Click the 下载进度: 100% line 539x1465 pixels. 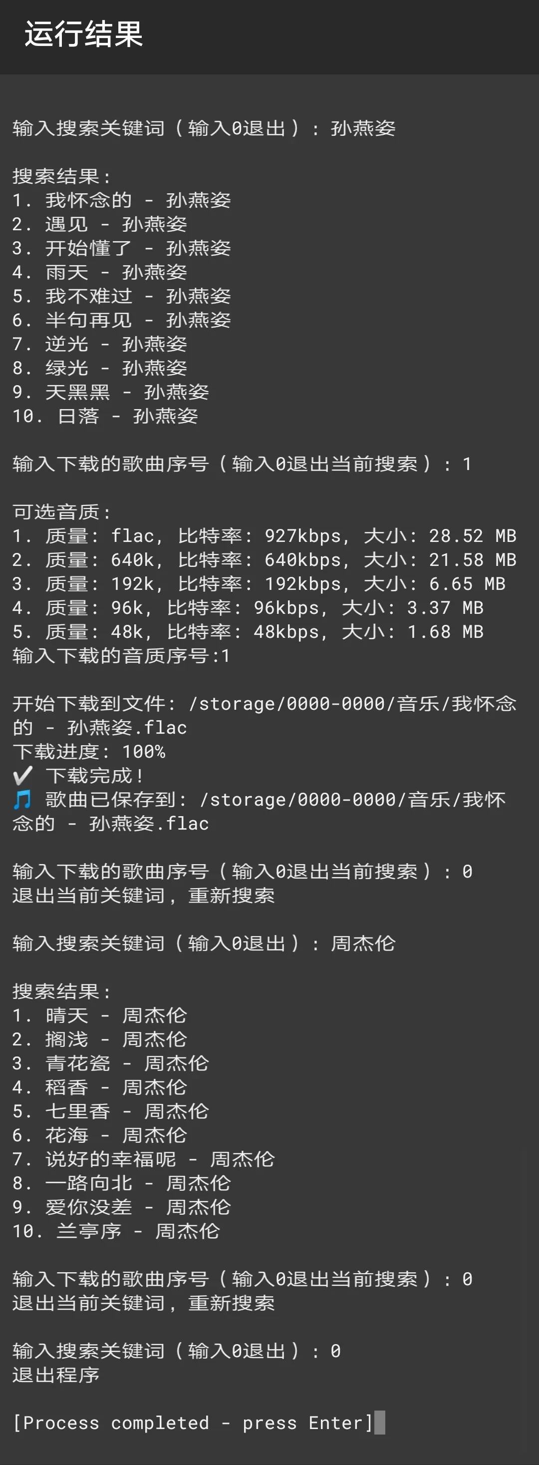89,752
